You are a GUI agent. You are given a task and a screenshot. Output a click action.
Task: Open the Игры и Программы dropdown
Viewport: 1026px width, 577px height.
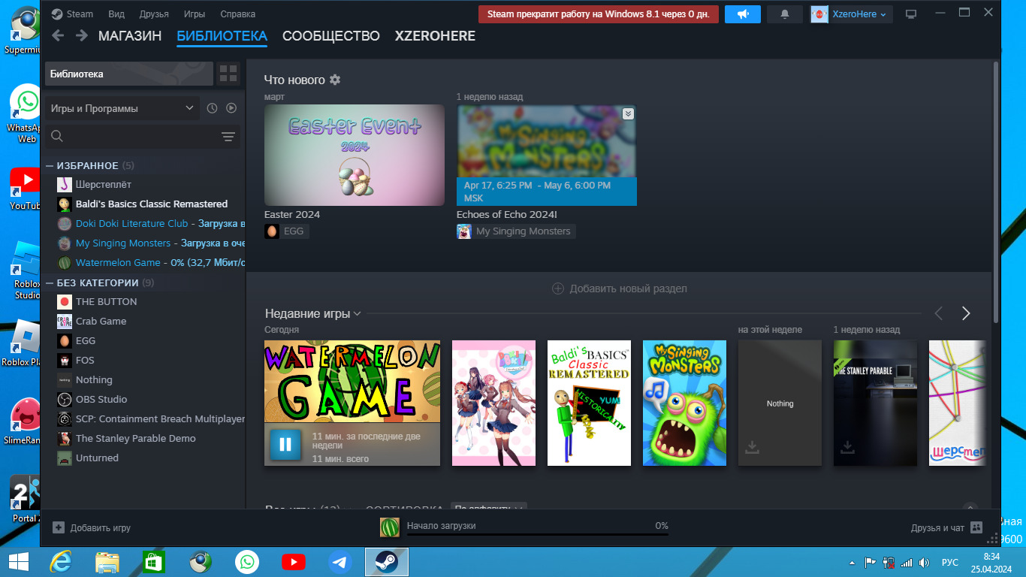[122, 108]
